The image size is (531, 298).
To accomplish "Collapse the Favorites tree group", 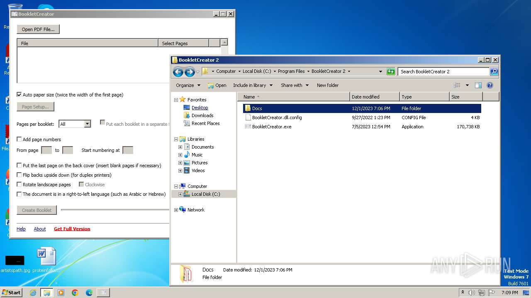I will click(176, 100).
